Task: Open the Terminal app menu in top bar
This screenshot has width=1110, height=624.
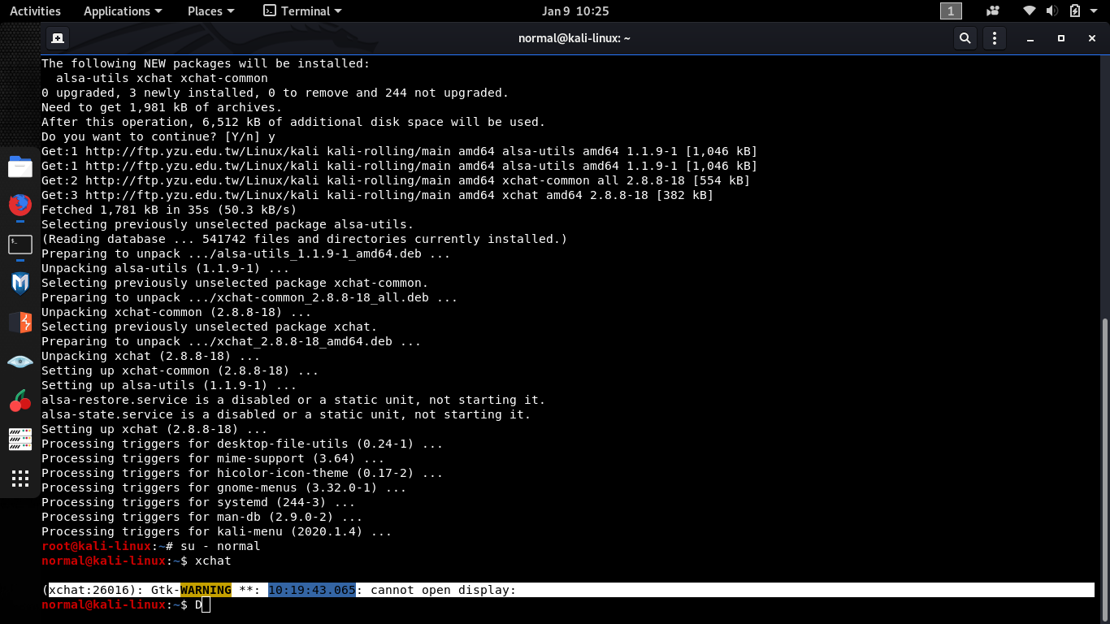Action: (x=302, y=11)
